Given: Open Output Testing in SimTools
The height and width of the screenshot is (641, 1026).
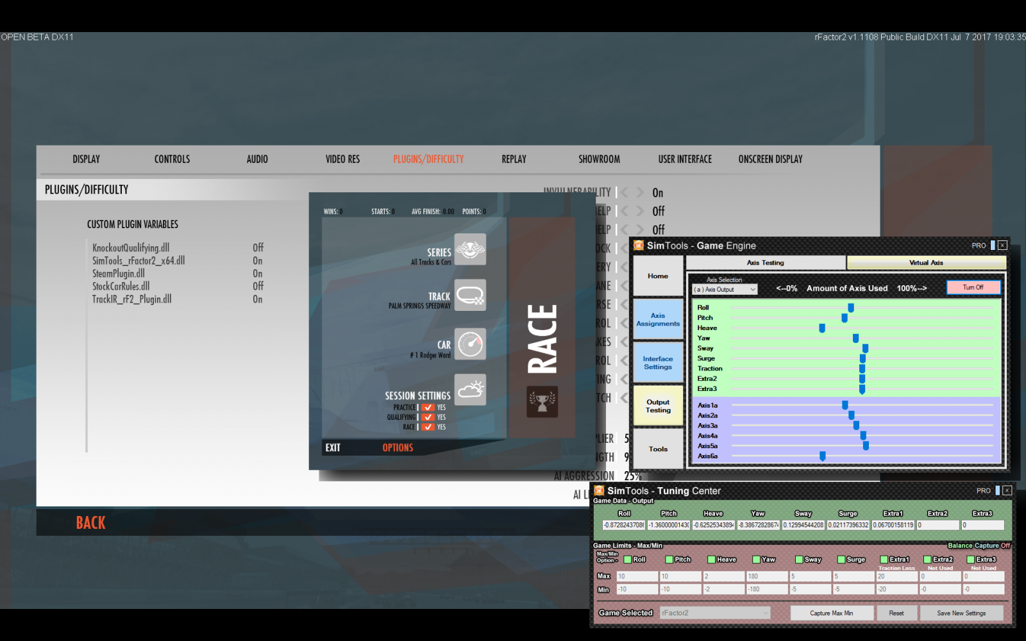Looking at the screenshot, I should pyautogui.click(x=658, y=406).
